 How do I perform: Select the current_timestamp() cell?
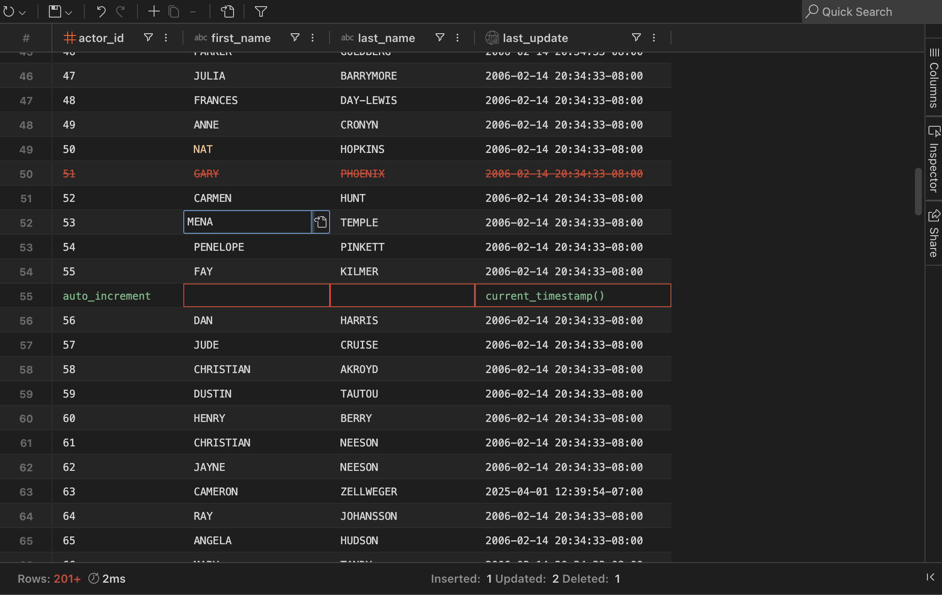(x=573, y=295)
